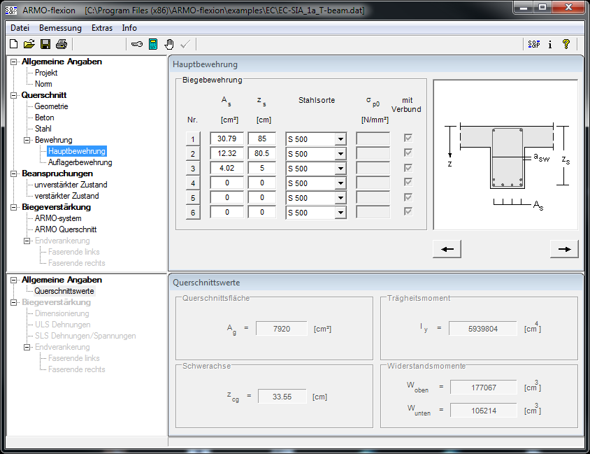Save using the floppy disk icon

45,44
